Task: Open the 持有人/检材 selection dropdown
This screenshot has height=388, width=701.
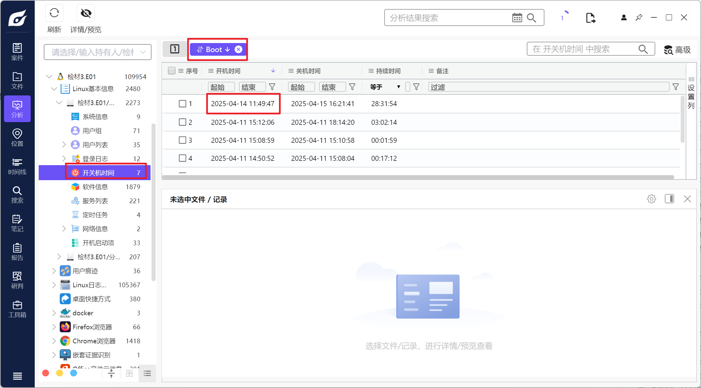Action: click(x=97, y=52)
